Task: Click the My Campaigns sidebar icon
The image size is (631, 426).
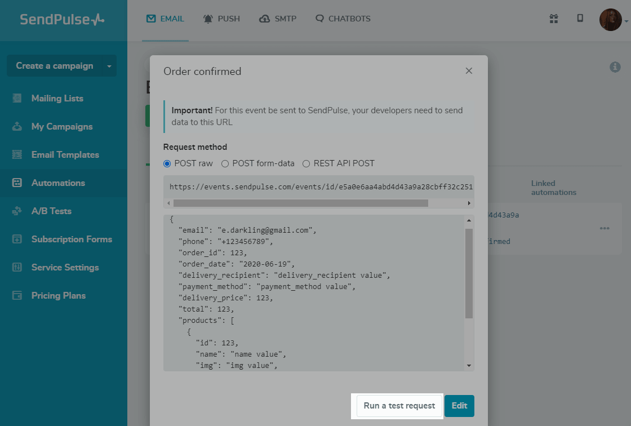Action: coord(17,126)
